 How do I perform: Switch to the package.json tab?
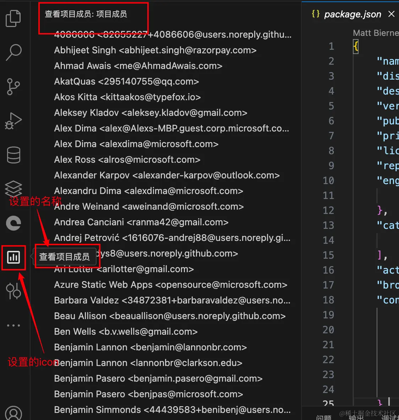pos(352,14)
